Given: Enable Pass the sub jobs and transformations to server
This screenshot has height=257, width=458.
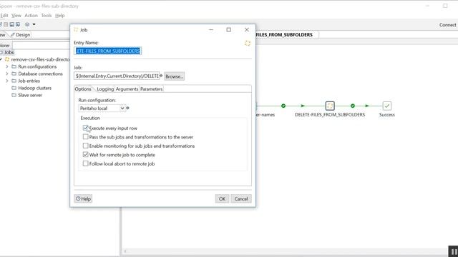Looking at the screenshot, I should [85, 136].
